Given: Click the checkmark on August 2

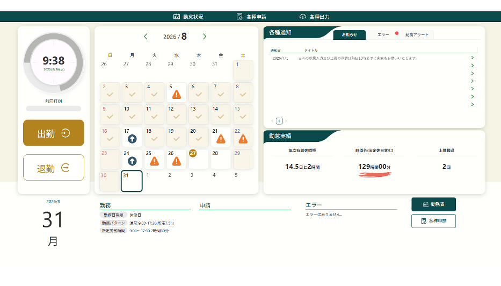Looking at the screenshot, I should (110, 95).
